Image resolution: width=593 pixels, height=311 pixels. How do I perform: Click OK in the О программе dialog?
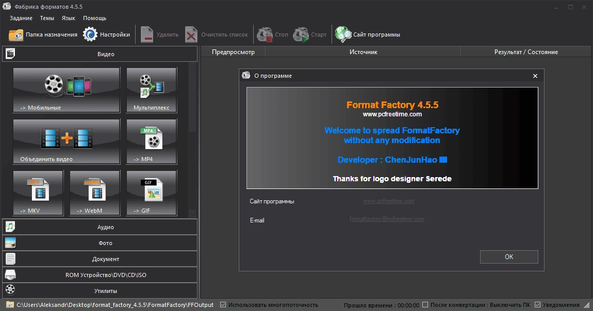tap(509, 256)
